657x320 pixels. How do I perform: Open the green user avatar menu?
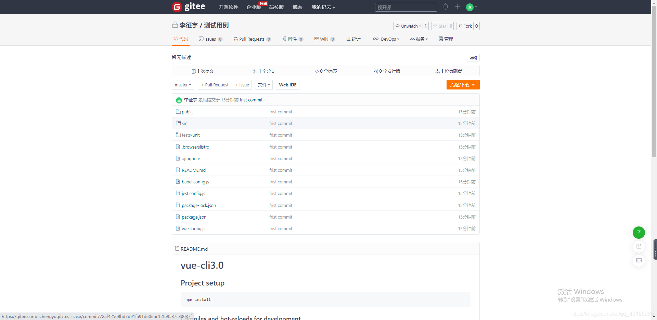point(472,7)
